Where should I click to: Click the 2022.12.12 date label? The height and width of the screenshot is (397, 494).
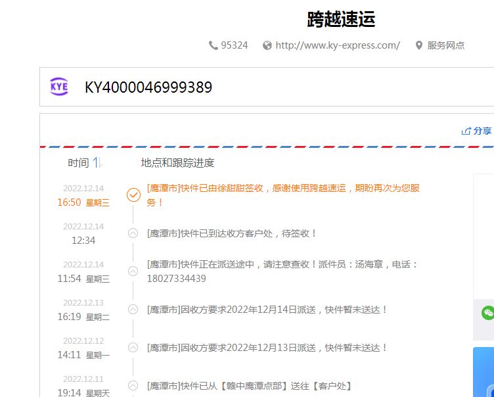pyautogui.click(x=83, y=341)
